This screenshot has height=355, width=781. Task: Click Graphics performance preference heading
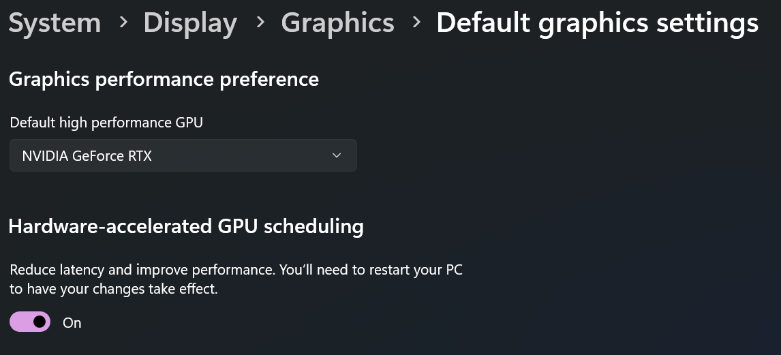click(x=164, y=78)
